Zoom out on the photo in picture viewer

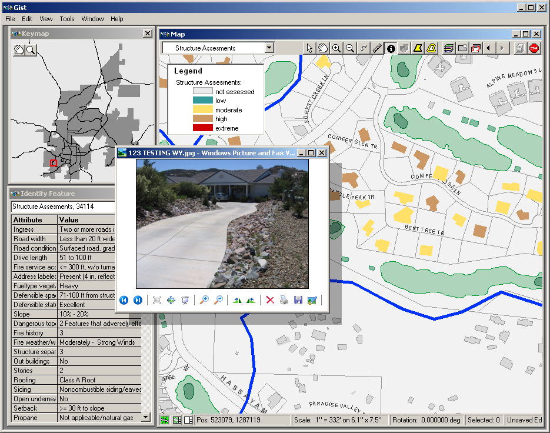coord(218,300)
